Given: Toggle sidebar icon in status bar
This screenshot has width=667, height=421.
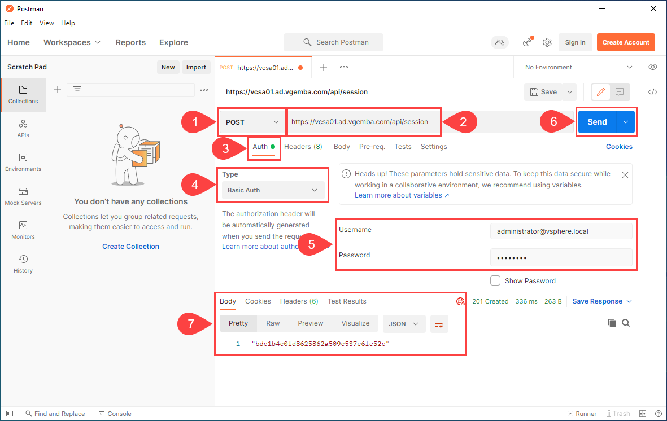Looking at the screenshot, I should tap(10, 414).
